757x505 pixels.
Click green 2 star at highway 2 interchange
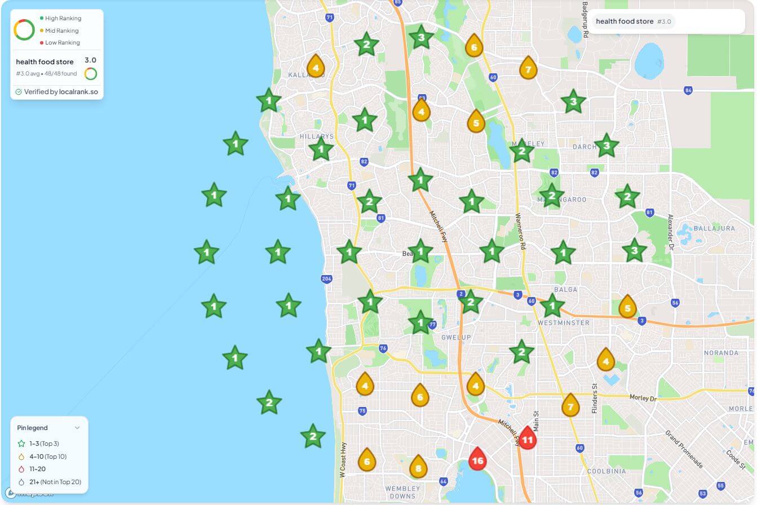471,302
